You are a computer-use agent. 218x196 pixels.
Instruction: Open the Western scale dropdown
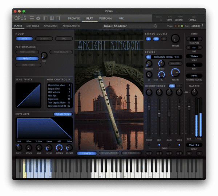(x=194, y=56)
